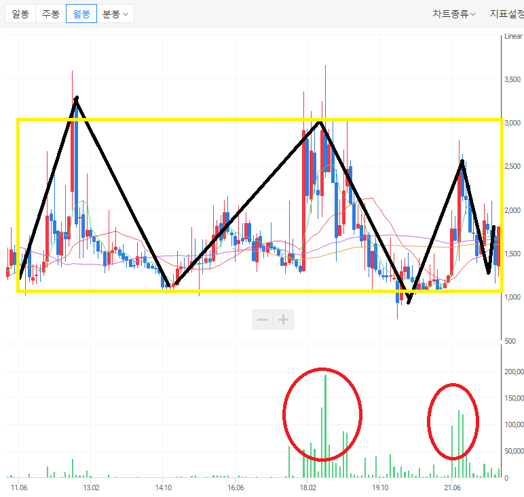Screen dimensions: 524x497
Task: Click the 19.10 date axis label
Action: (380, 488)
